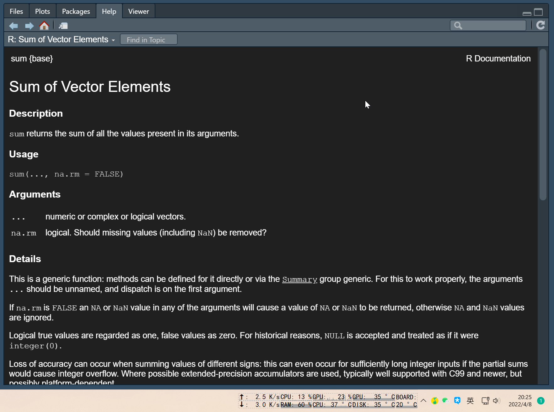
Task: Open the volume control in the tray
Action: 496,401
